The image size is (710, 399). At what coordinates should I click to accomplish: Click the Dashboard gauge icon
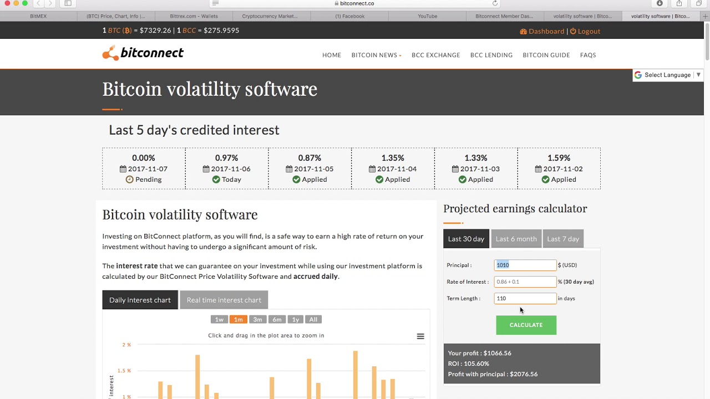[523, 31]
